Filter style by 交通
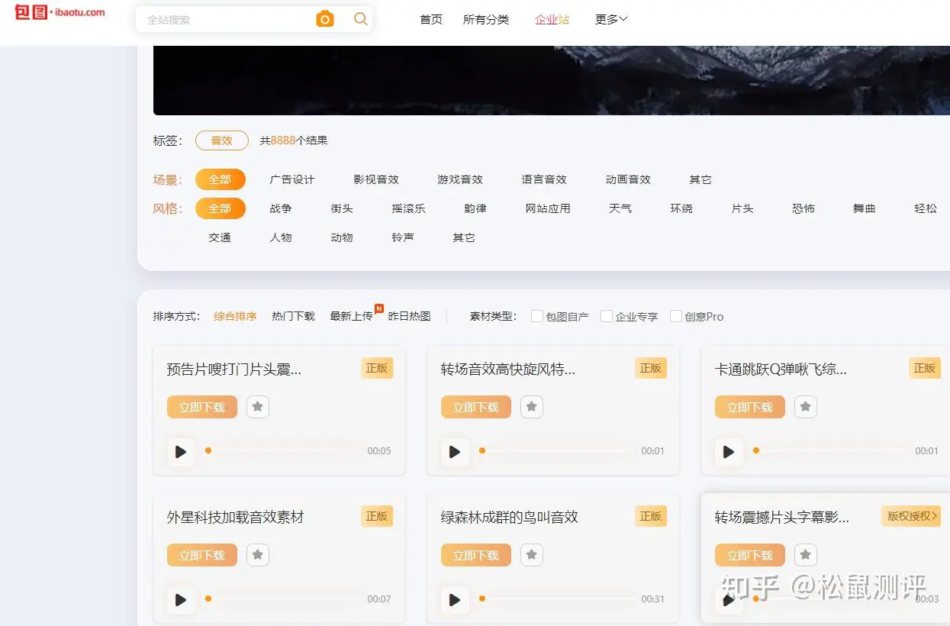Image resolution: width=950 pixels, height=626 pixels. point(220,237)
